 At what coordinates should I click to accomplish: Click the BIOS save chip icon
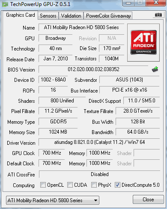click(155, 69)
